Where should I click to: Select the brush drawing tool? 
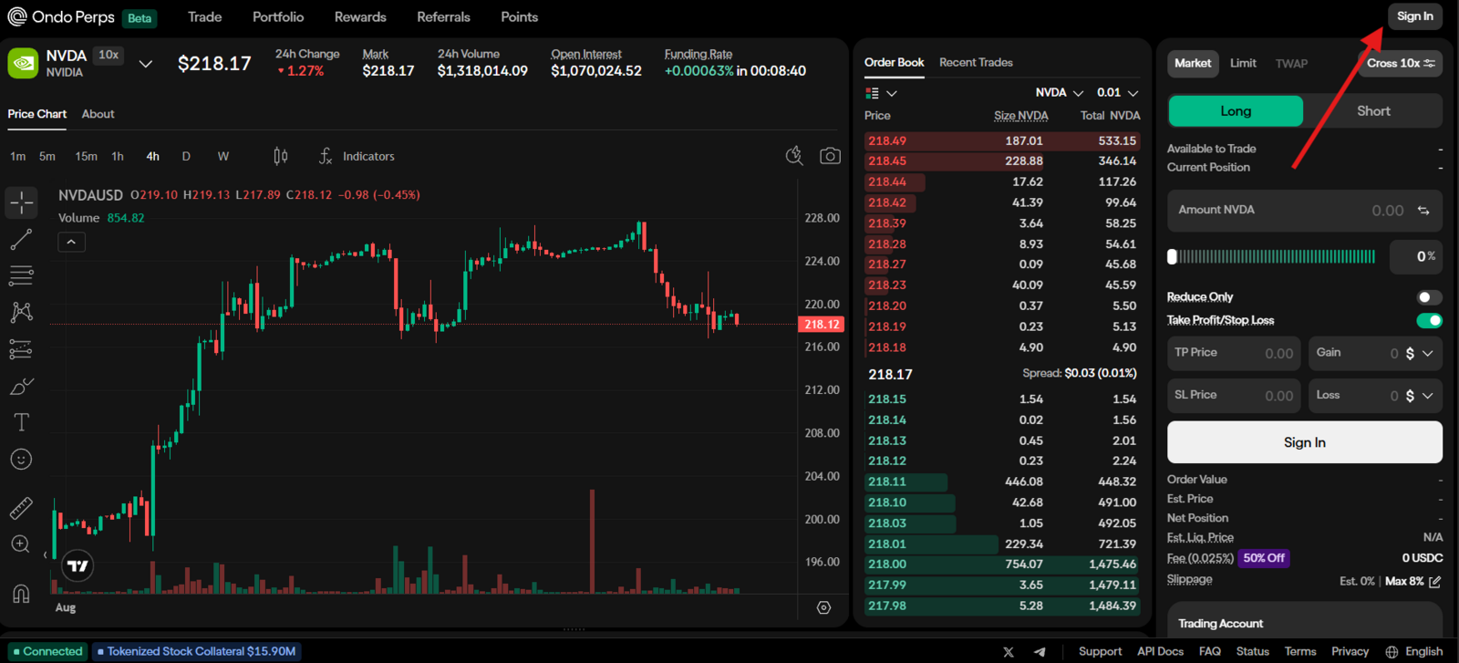[x=21, y=386]
